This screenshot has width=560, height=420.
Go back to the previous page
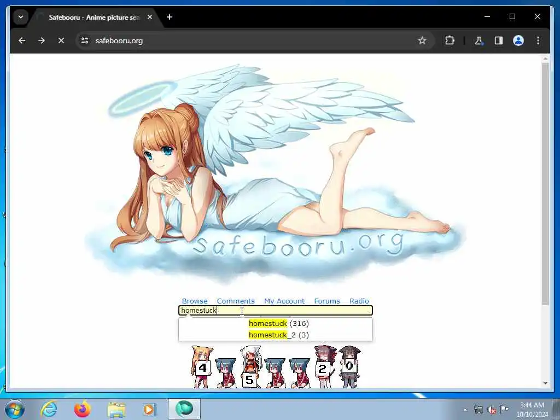point(22,40)
